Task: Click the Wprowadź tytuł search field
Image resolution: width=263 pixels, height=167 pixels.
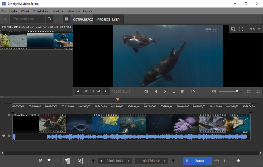Action: click(x=28, y=19)
